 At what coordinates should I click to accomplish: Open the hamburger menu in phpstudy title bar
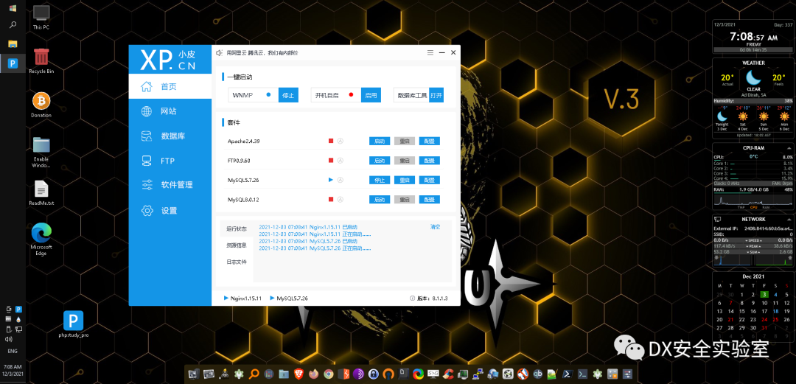coord(430,52)
